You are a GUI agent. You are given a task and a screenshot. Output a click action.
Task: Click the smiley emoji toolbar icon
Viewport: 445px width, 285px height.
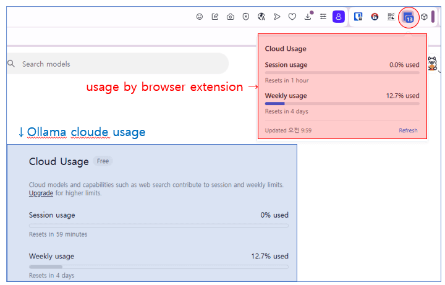click(200, 17)
